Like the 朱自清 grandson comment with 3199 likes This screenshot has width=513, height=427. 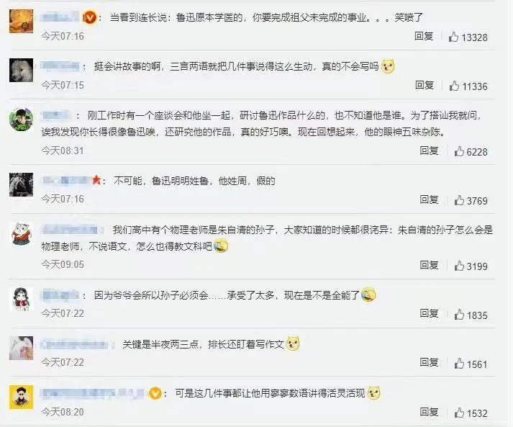pos(459,266)
